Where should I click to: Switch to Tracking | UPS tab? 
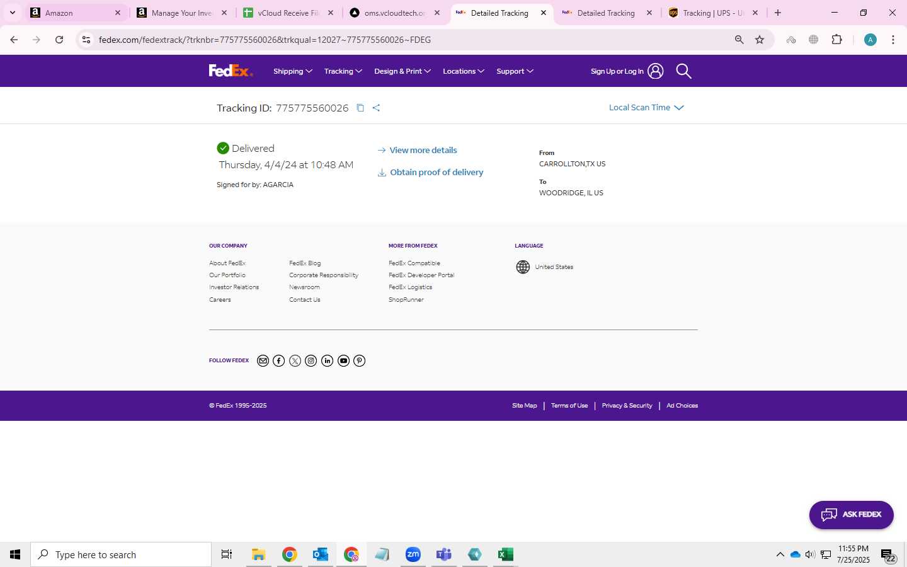point(714,13)
